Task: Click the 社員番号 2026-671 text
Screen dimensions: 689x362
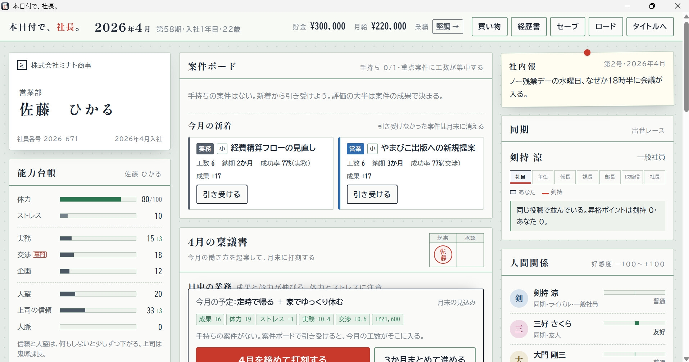Action: pyautogui.click(x=48, y=139)
